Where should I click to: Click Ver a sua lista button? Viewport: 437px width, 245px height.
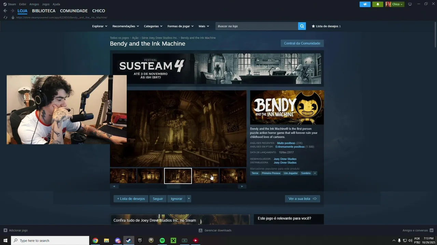[x=302, y=199]
